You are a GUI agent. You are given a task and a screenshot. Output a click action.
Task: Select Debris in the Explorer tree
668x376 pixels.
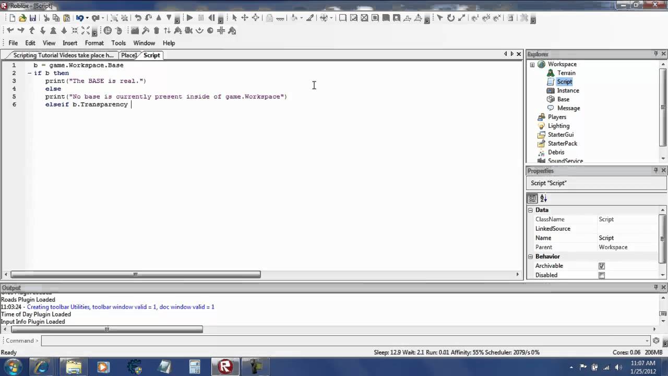556,152
